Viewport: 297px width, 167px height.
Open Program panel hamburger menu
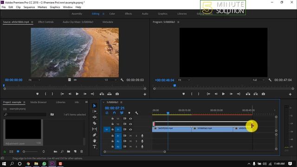coord(178,22)
